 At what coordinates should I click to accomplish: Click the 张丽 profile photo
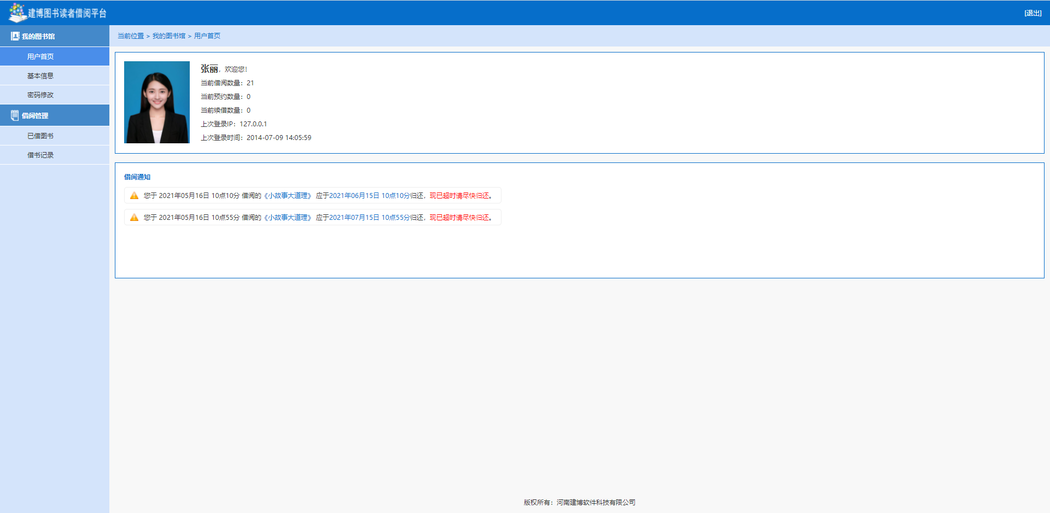point(157,102)
